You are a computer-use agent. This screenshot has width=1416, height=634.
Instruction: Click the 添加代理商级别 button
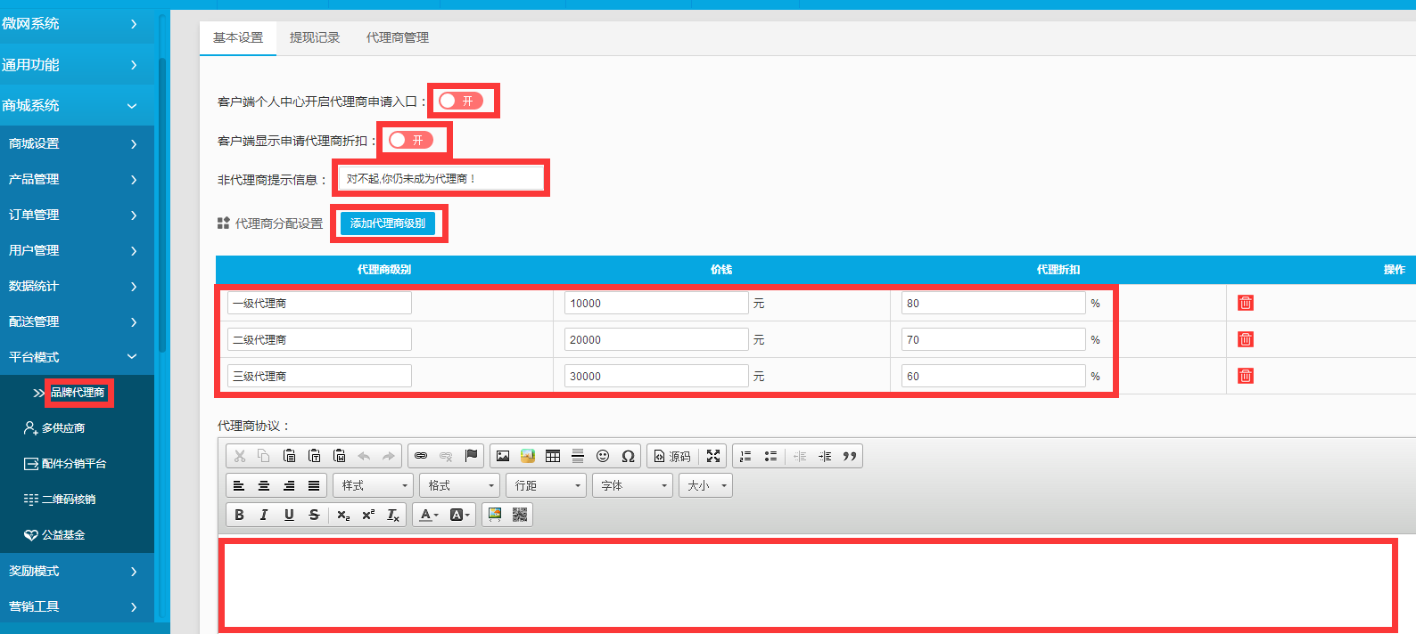(388, 224)
